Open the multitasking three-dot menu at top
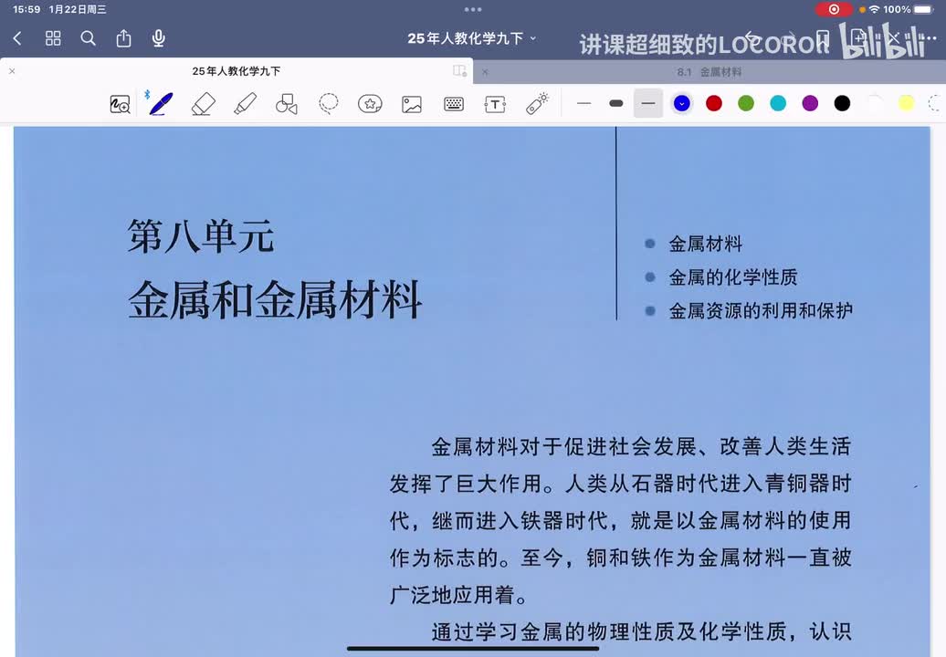This screenshot has width=946, height=657. click(473, 10)
